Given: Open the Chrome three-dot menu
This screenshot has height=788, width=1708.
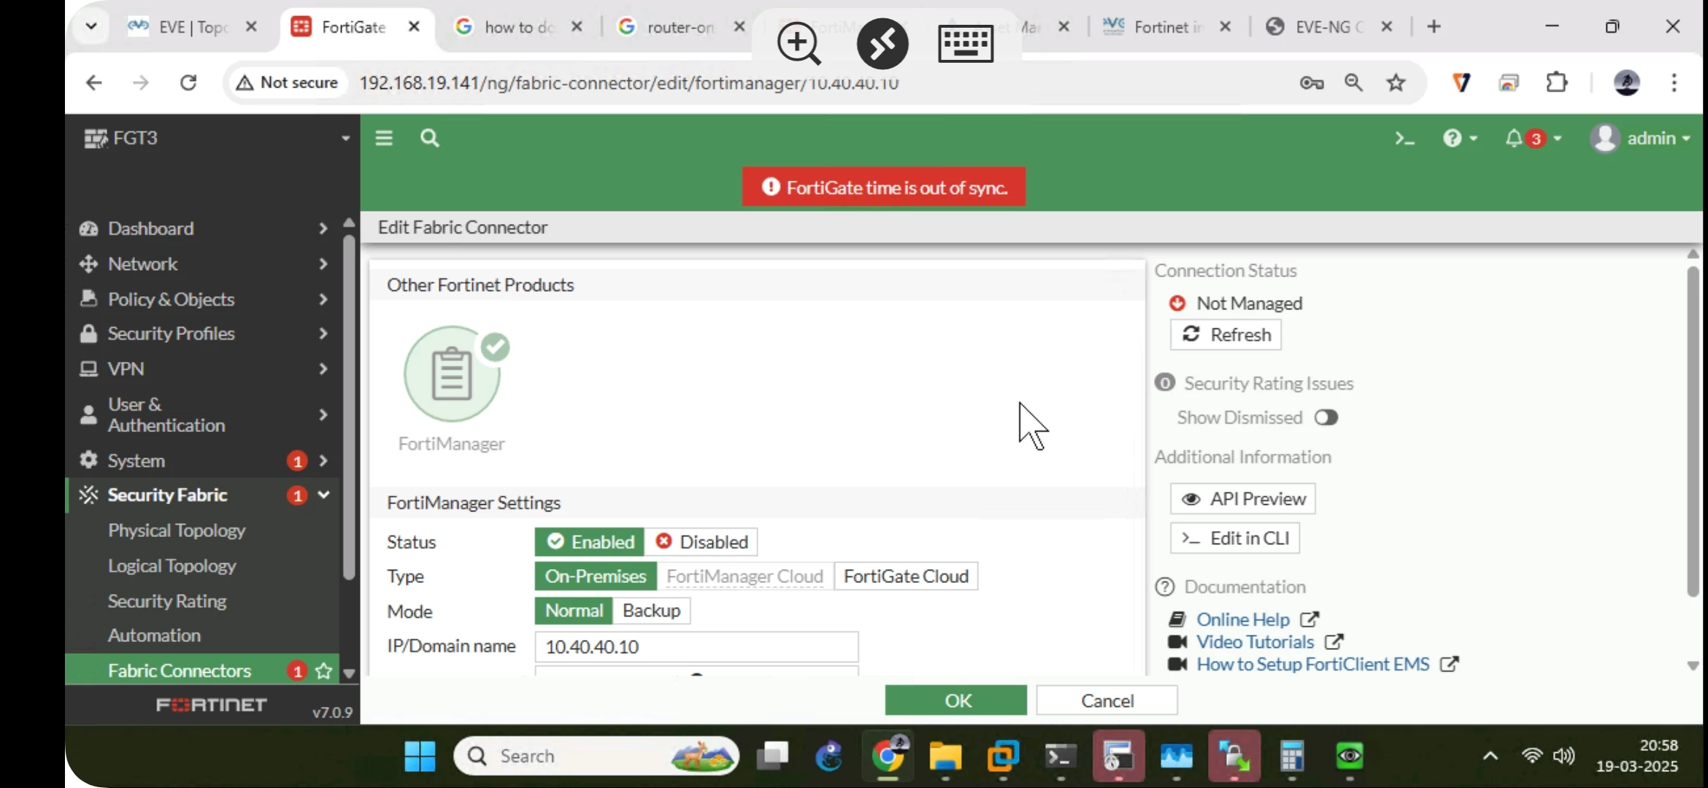Looking at the screenshot, I should (1674, 82).
